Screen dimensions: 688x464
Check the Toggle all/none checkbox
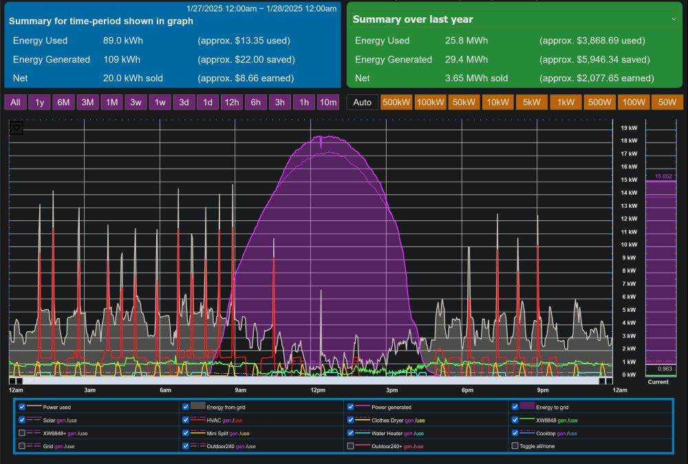pyautogui.click(x=515, y=446)
